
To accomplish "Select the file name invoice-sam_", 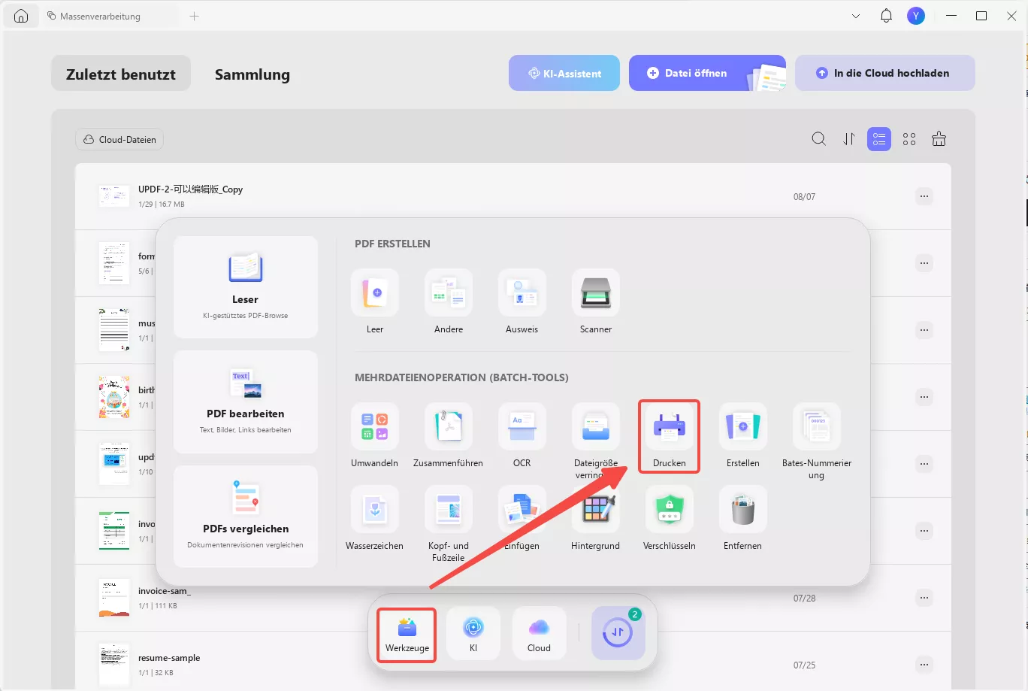I will pyautogui.click(x=165, y=591).
